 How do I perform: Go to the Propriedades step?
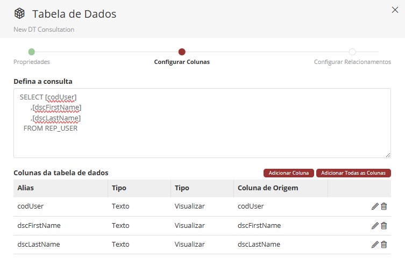tap(31, 52)
